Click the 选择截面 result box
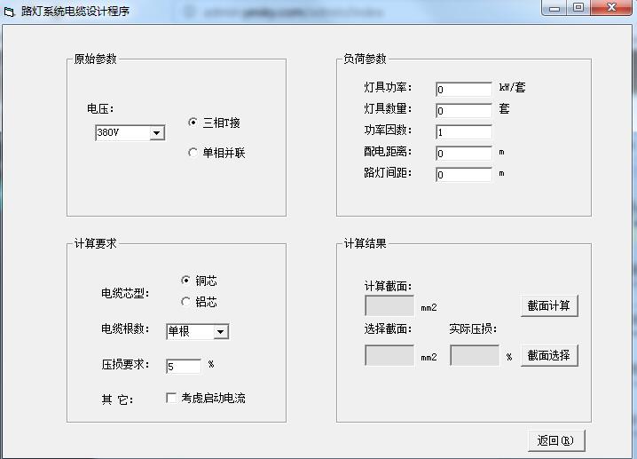Image resolution: width=637 pixels, height=459 pixels. click(389, 355)
